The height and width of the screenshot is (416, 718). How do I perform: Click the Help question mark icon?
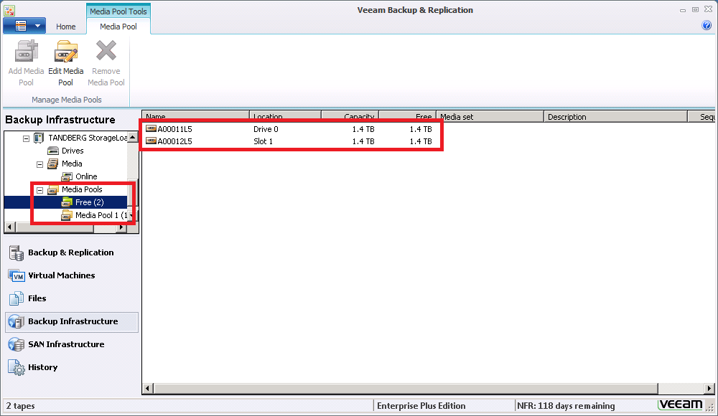point(707,26)
